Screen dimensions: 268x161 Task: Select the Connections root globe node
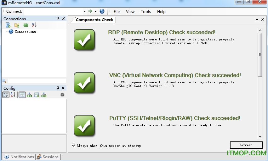coord(11,32)
